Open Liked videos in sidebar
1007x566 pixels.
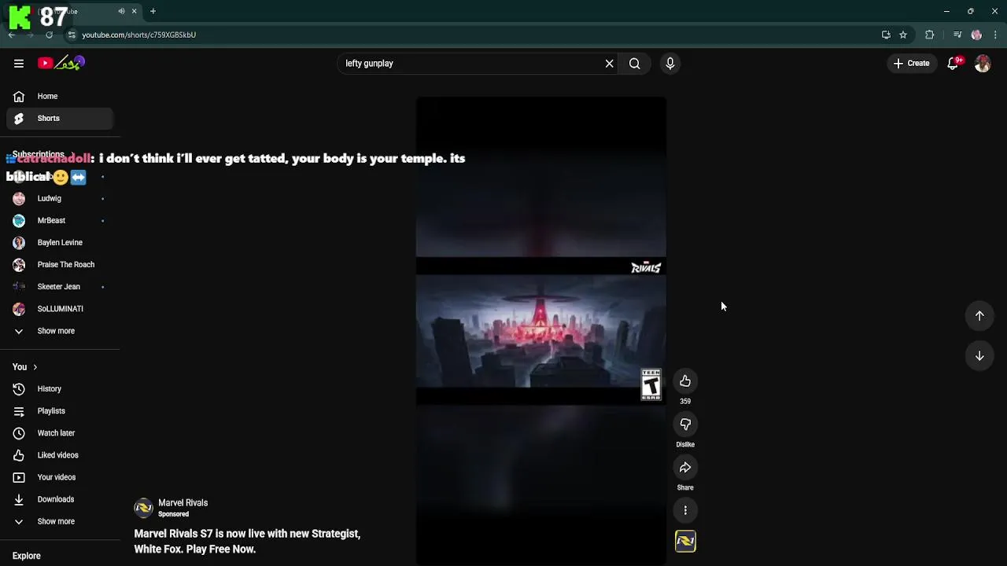point(60,455)
